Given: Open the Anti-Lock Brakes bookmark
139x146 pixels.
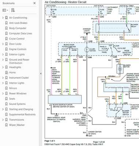Looking at the screenshot, I should coord(18,23).
